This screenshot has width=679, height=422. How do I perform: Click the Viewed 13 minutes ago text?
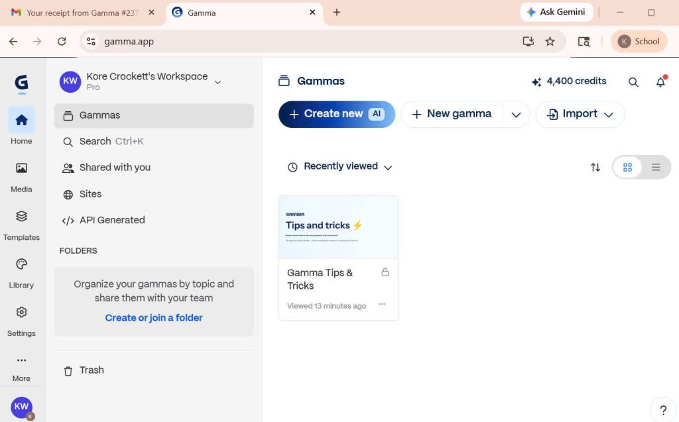tap(326, 306)
